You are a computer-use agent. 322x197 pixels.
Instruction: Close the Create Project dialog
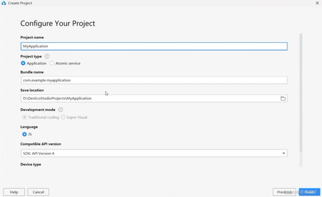coord(317,3)
